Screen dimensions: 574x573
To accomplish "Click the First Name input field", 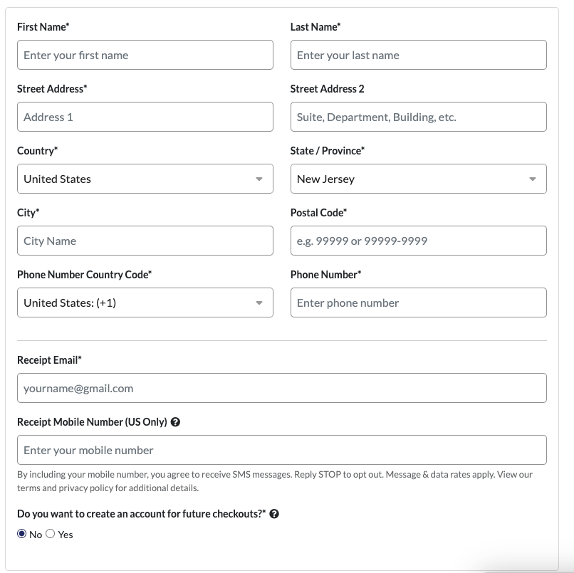I will click(x=145, y=55).
